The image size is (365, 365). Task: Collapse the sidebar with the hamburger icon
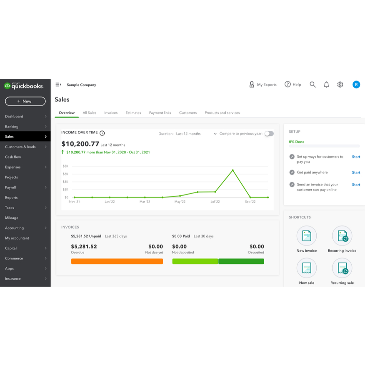(x=58, y=85)
